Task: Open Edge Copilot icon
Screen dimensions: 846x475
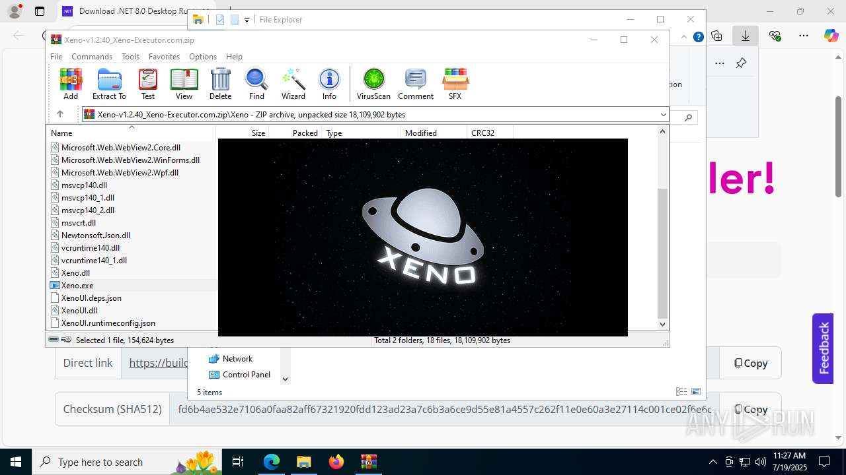Action: coord(831,36)
